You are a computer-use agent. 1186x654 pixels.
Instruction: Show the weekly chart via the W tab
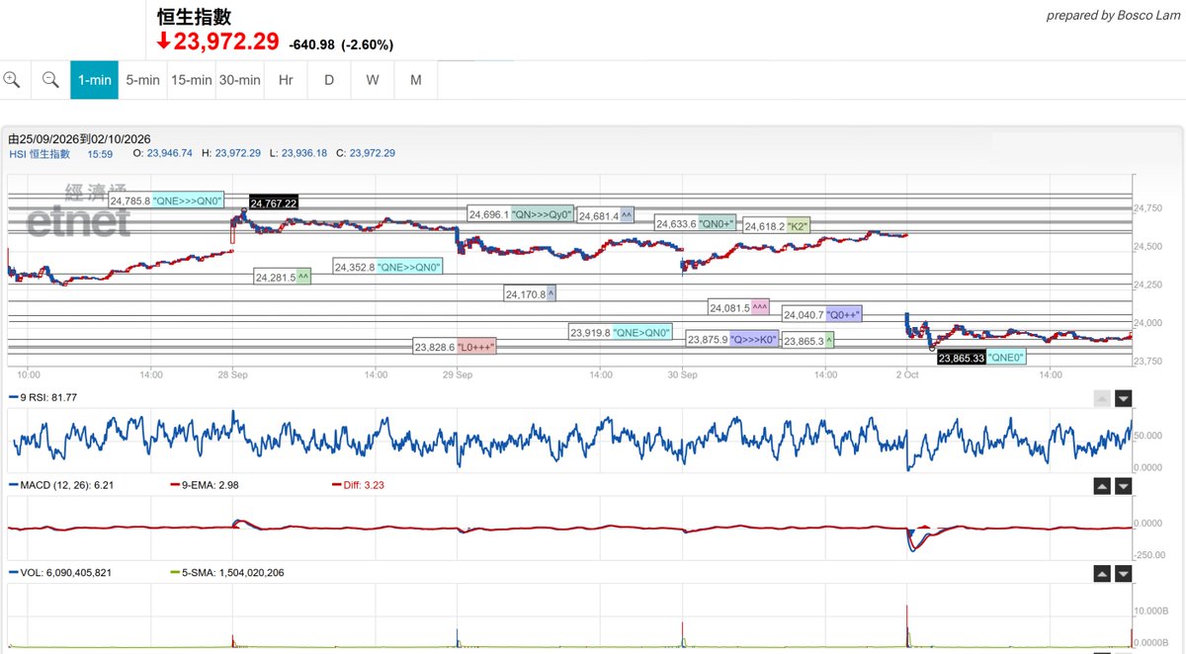coord(373,80)
